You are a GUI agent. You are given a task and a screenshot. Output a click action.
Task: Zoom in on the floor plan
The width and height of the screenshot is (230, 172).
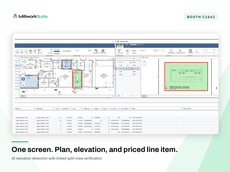click(23, 62)
